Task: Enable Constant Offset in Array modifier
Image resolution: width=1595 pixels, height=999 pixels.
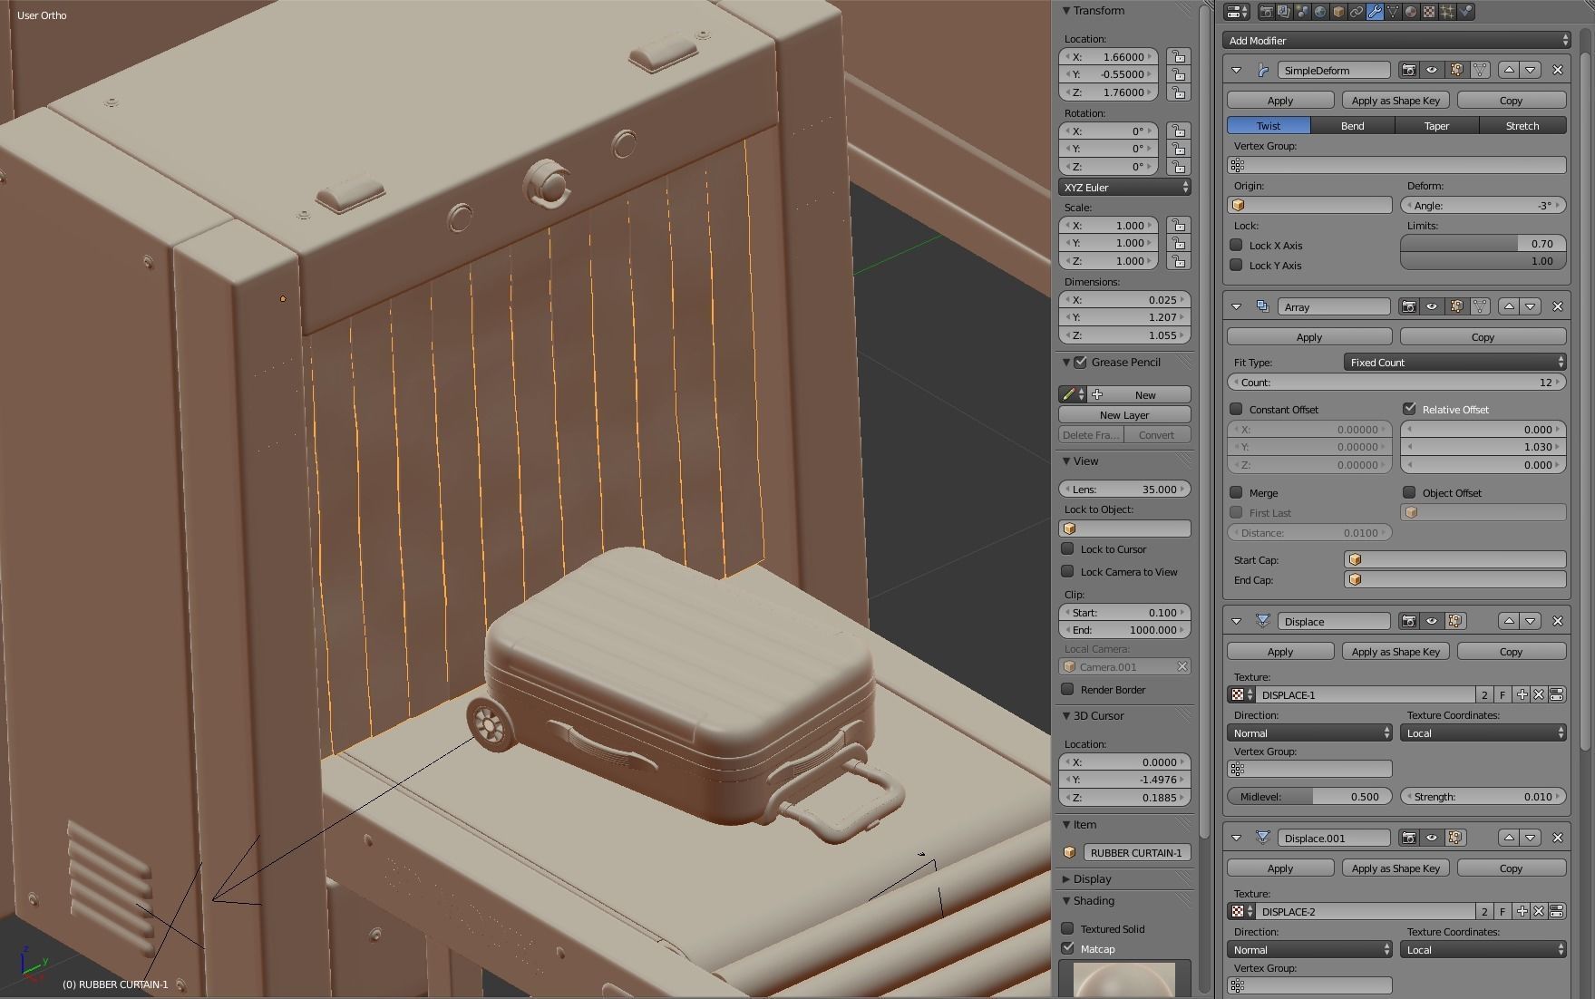Action: (1236, 409)
